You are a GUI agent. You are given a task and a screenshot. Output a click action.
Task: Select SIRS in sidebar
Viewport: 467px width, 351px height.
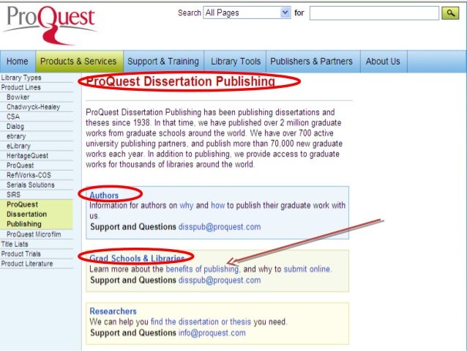[x=13, y=195]
